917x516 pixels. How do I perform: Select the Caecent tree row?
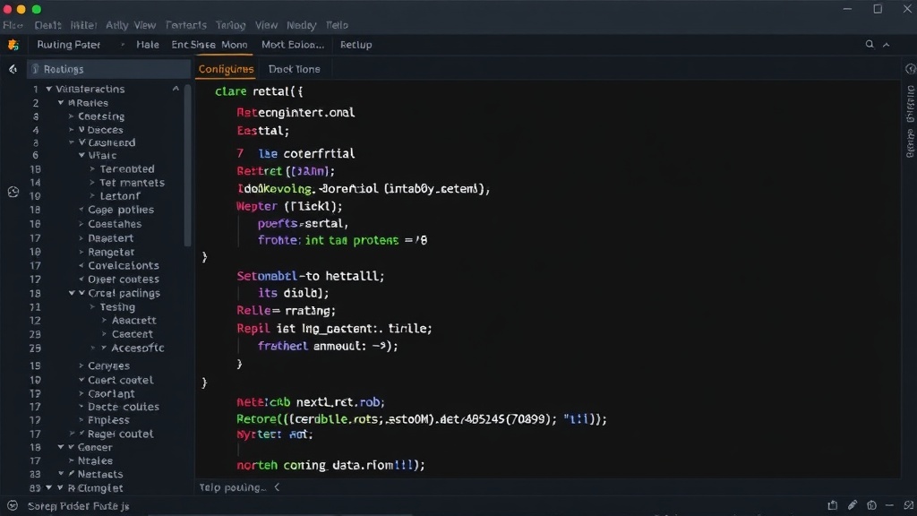(133, 334)
